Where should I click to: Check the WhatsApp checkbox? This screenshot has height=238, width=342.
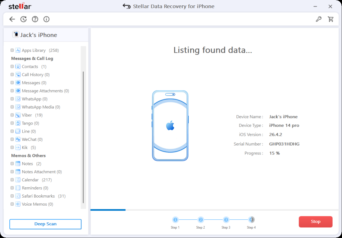pyautogui.click(x=12, y=99)
